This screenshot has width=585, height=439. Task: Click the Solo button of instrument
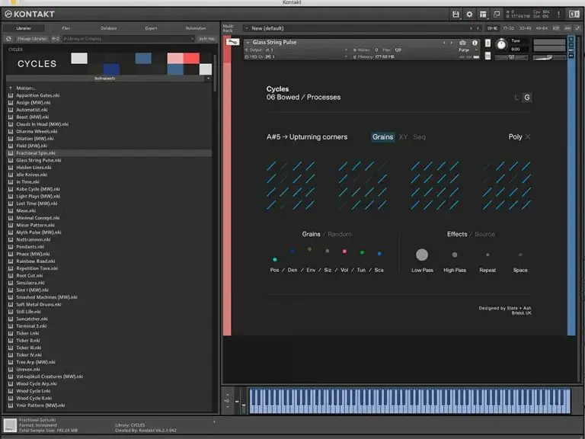[x=487, y=43]
